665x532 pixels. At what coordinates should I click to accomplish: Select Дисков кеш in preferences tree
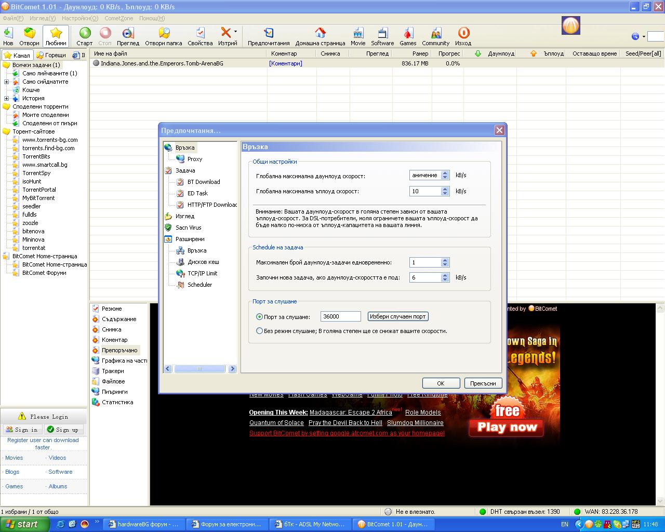(x=203, y=262)
